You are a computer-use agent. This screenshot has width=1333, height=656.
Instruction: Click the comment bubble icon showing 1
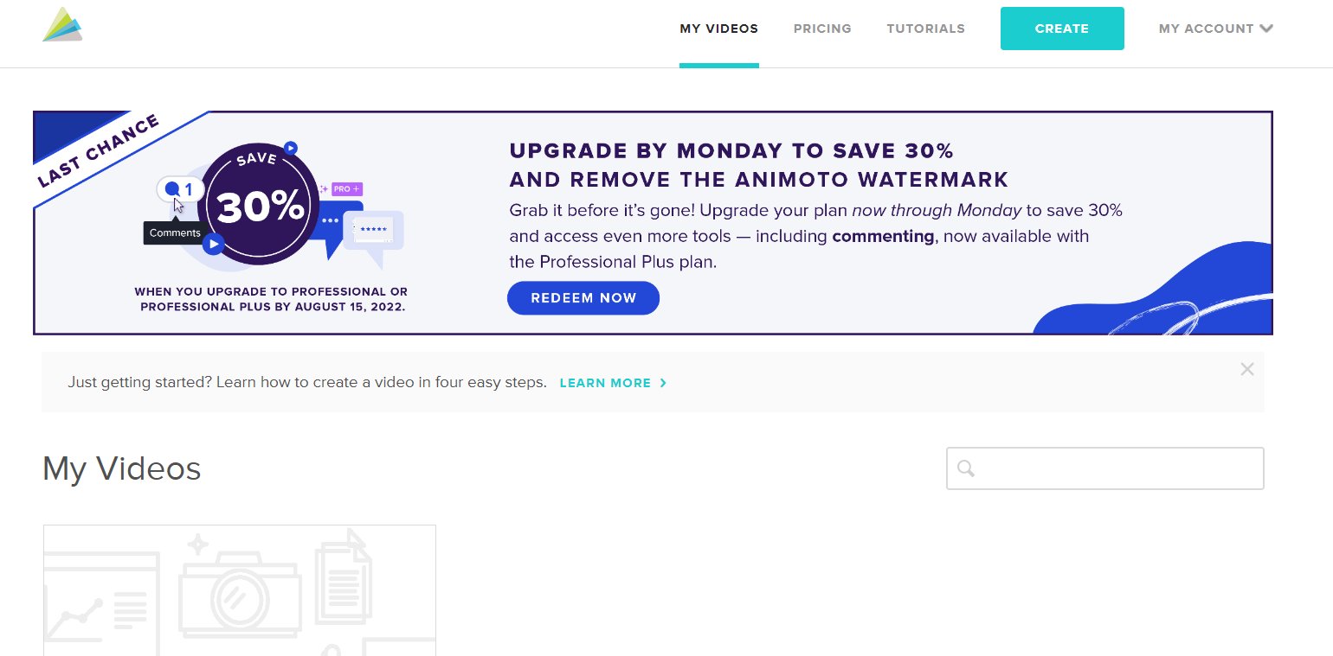(180, 188)
